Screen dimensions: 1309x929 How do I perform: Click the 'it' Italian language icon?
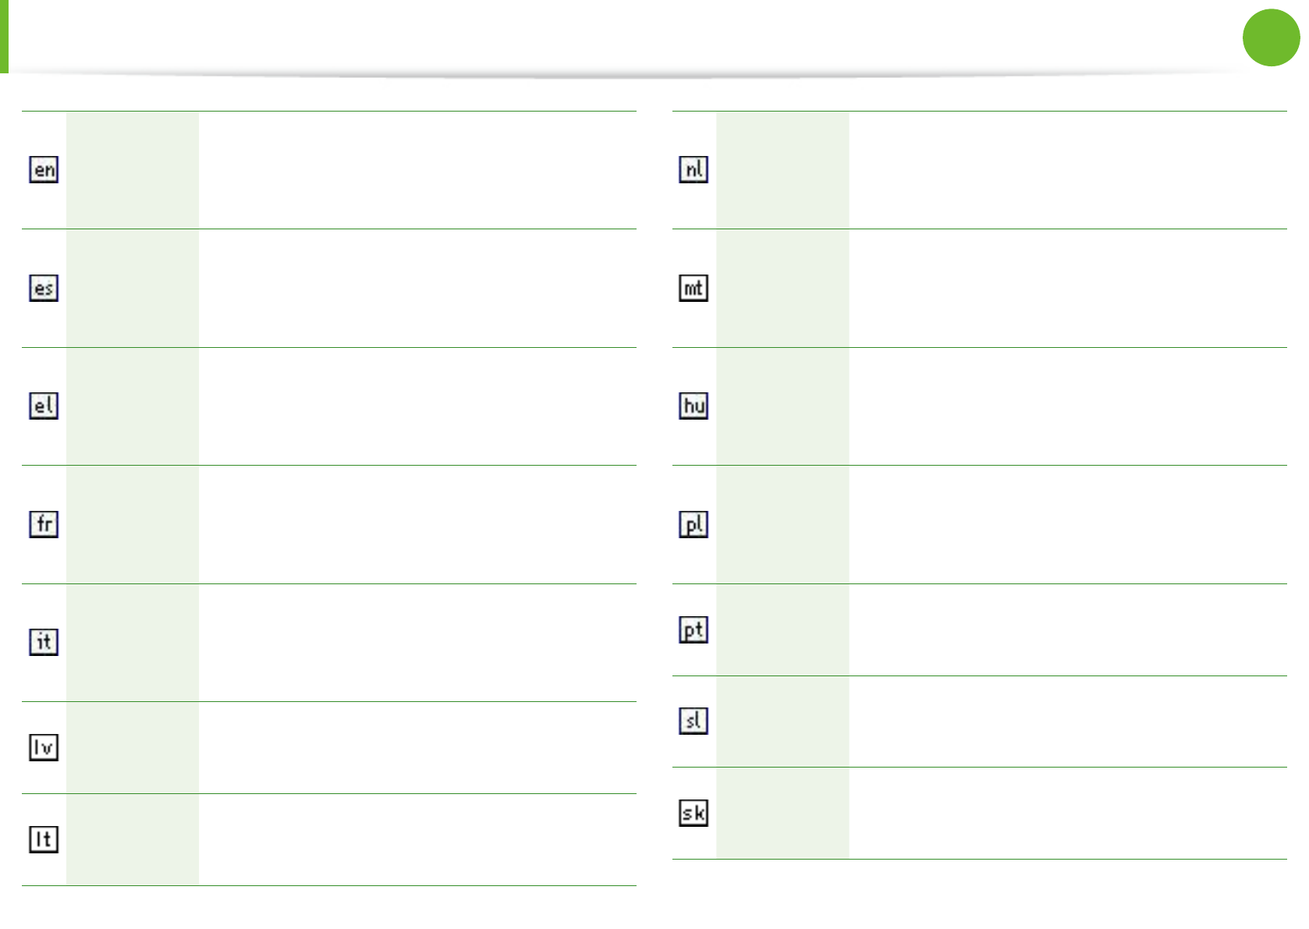click(x=44, y=642)
